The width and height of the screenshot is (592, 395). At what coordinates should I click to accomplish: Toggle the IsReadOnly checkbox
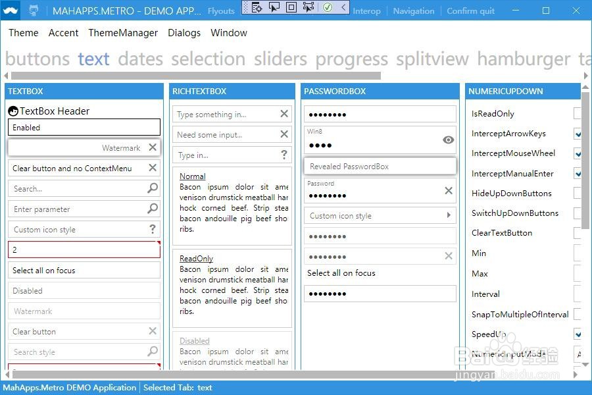[578, 113]
